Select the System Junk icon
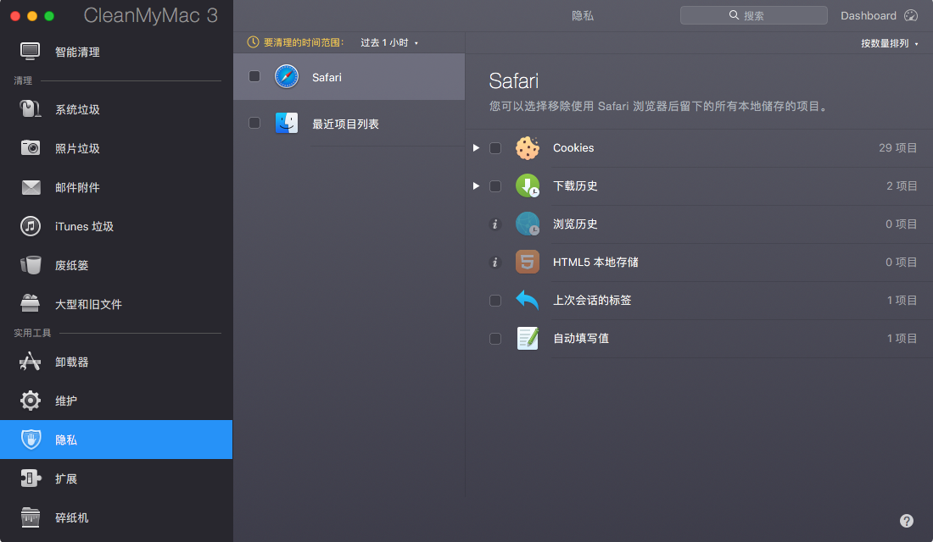This screenshot has height=542, width=933. click(x=31, y=109)
